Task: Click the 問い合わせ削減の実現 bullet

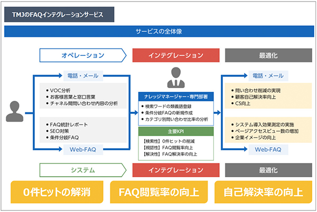Action: (x=256, y=90)
